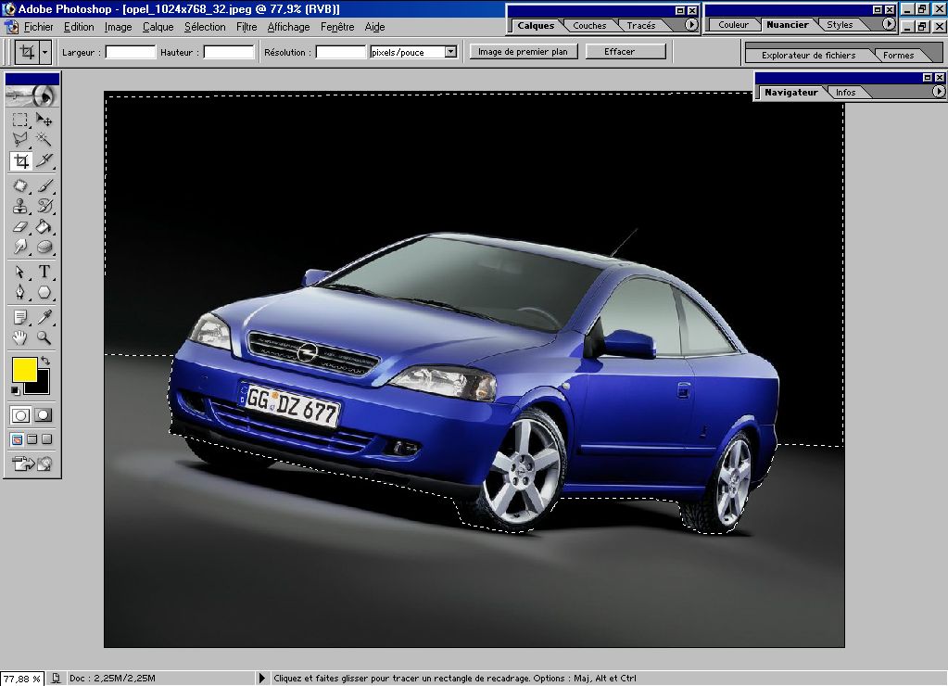Select full screen mode with menu bar
Image resolution: width=948 pixels, height=686 pixels.
click(x=32, y=439)
